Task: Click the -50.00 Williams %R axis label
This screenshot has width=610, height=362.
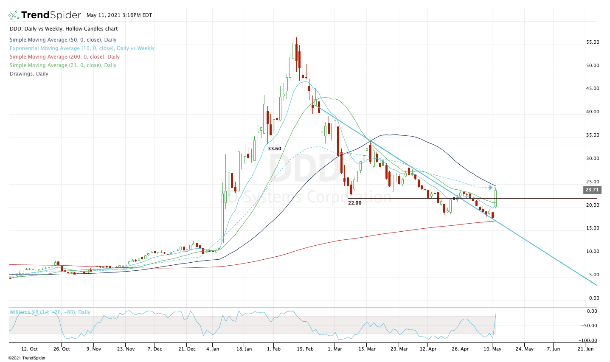Action: pos(590,326)
